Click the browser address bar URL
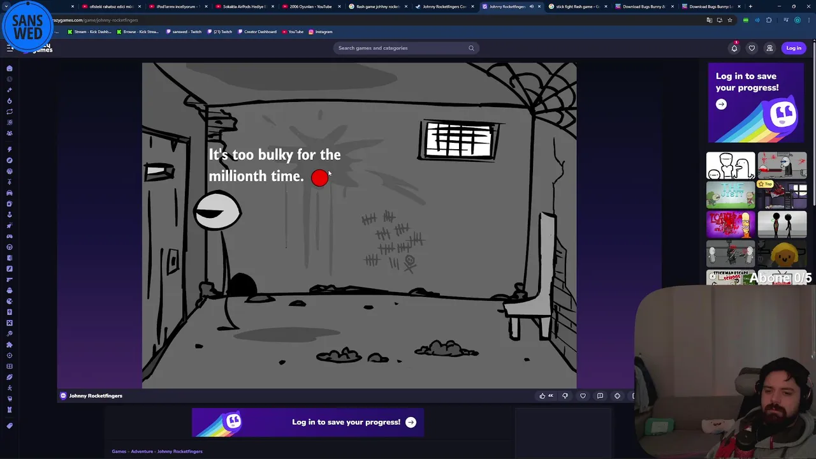 pos(96,20)
